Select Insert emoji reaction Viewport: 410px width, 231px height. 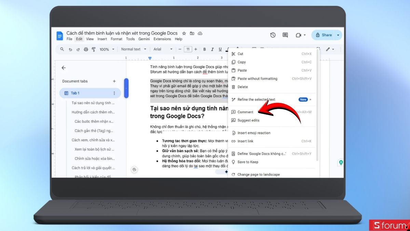(x=272, y=133)
